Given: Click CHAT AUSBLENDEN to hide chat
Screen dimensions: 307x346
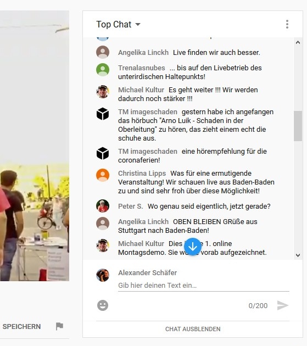Looking at the screenshot, I should (x=193, y=329).
